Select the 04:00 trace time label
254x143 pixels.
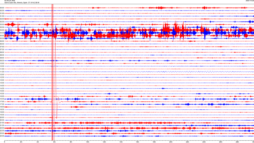[2, 30]
